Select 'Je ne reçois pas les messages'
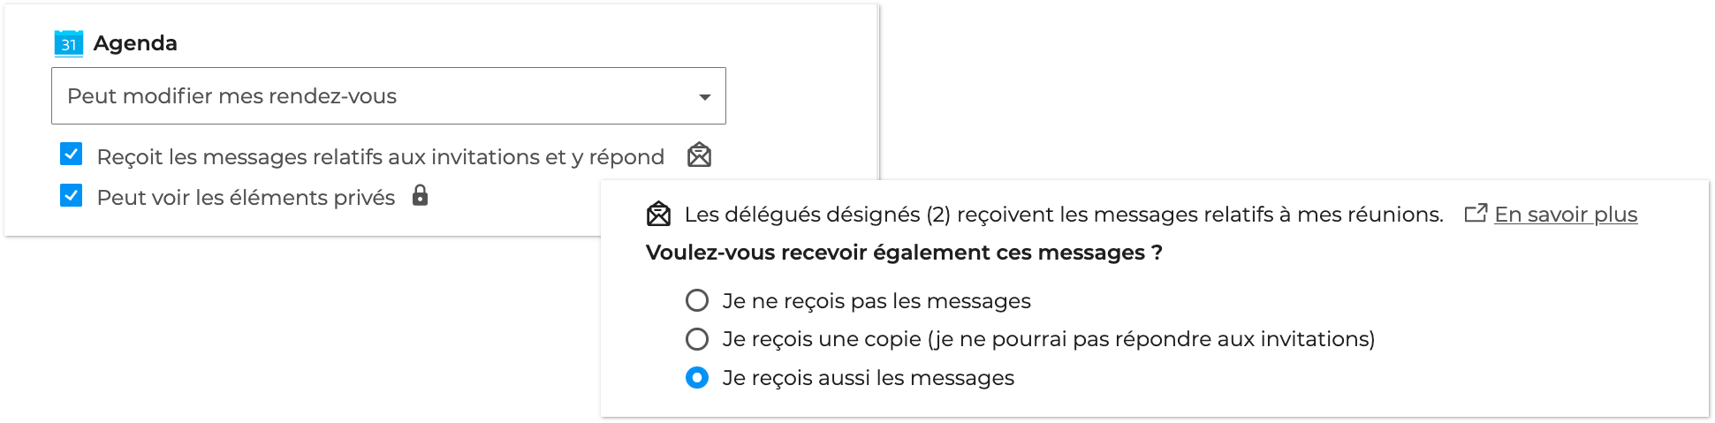Screen dimensions: 1715x423 [x=697, y=300]
